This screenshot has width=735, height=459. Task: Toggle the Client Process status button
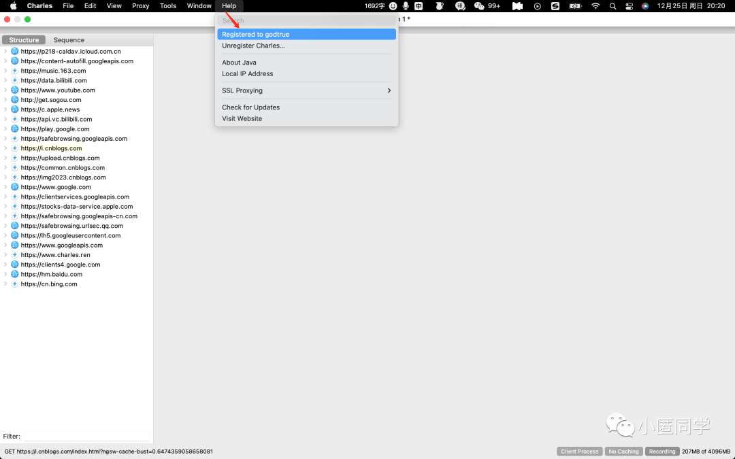point(579,452)
